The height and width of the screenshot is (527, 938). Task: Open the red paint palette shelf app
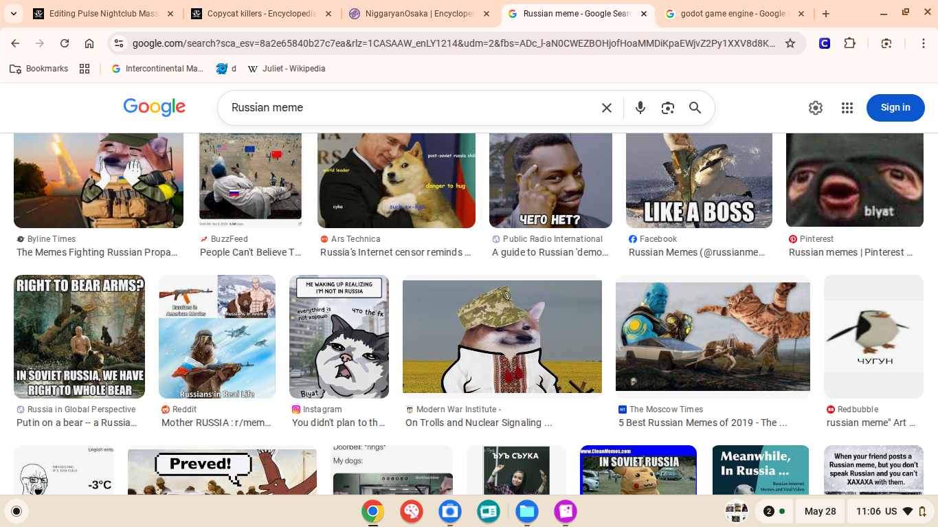pyautogui.click(x=412, y=511)
